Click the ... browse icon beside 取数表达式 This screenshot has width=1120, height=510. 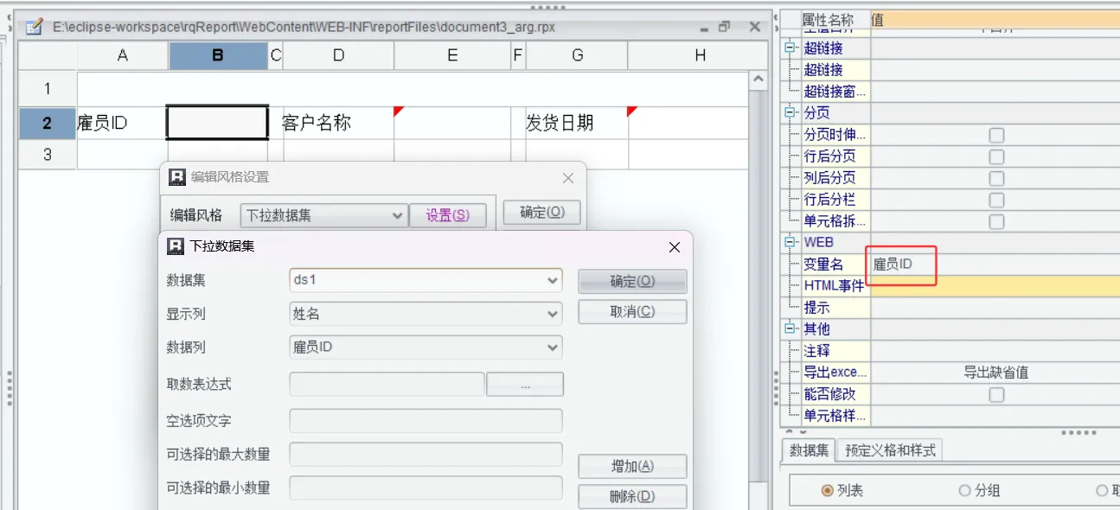point(524,384)
